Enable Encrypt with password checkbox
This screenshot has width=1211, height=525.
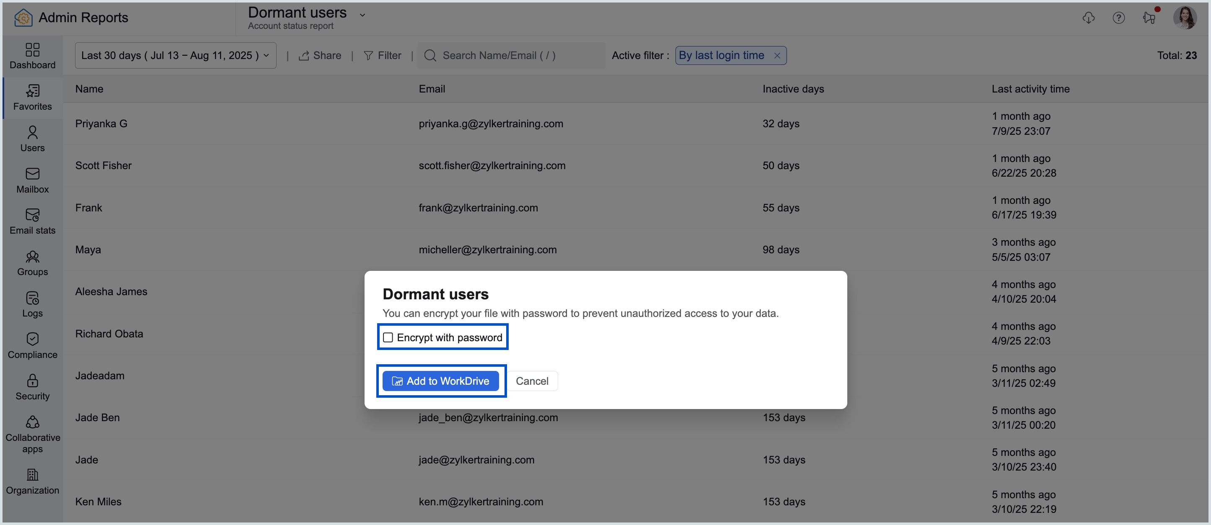(388, 337)
